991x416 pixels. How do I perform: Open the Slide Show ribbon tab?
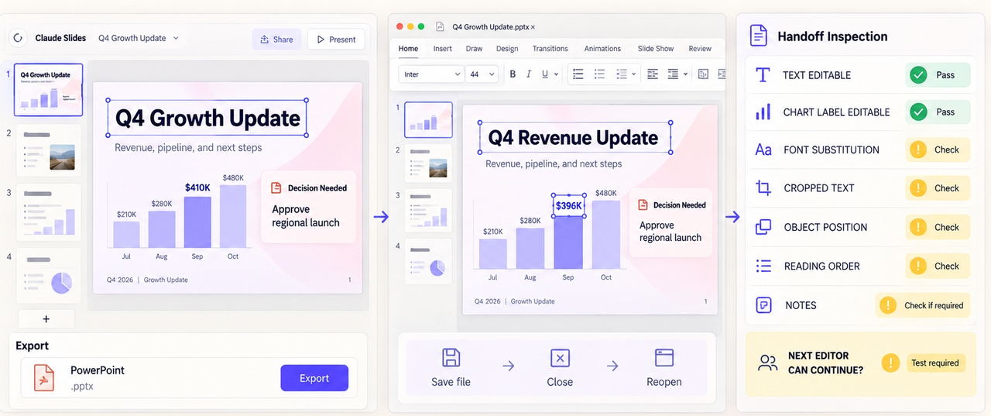[x=656, y=49]
